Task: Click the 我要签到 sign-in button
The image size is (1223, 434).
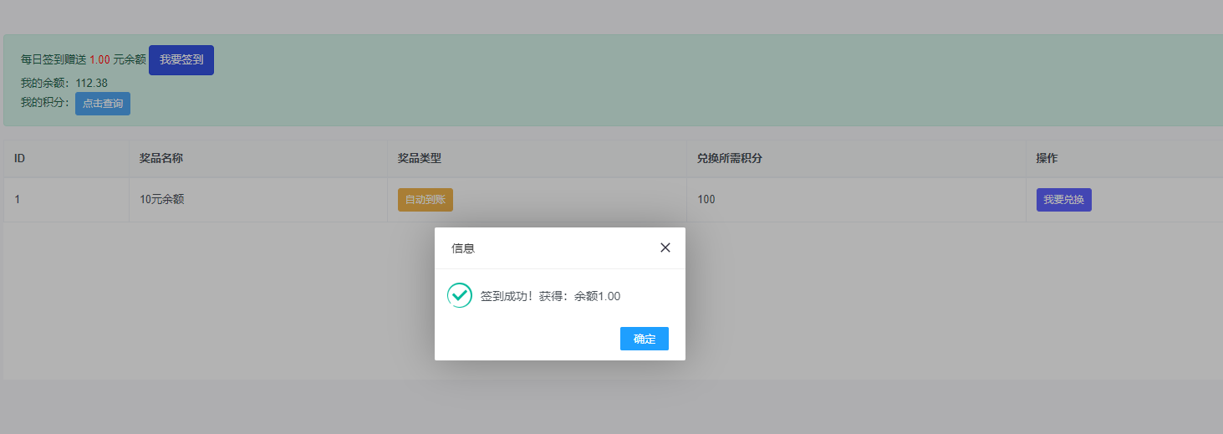Action: click(181, 60)
